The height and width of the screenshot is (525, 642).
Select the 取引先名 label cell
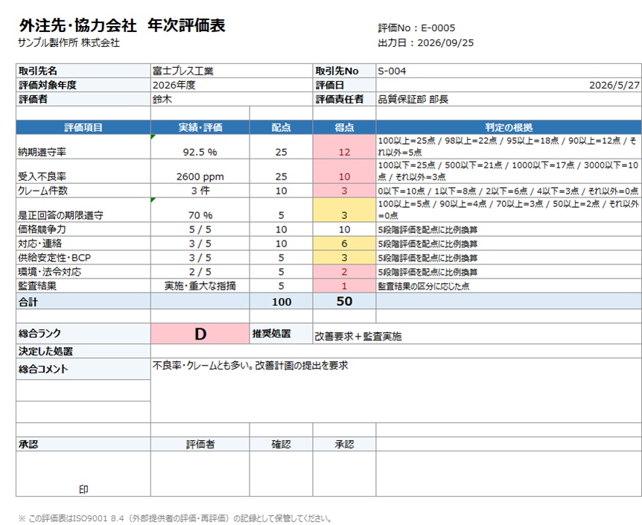(83, 71)
